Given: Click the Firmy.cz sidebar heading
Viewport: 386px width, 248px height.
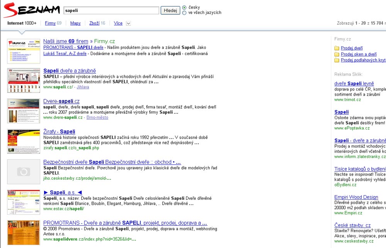Looking at the screenshot, I should [343, 39].
